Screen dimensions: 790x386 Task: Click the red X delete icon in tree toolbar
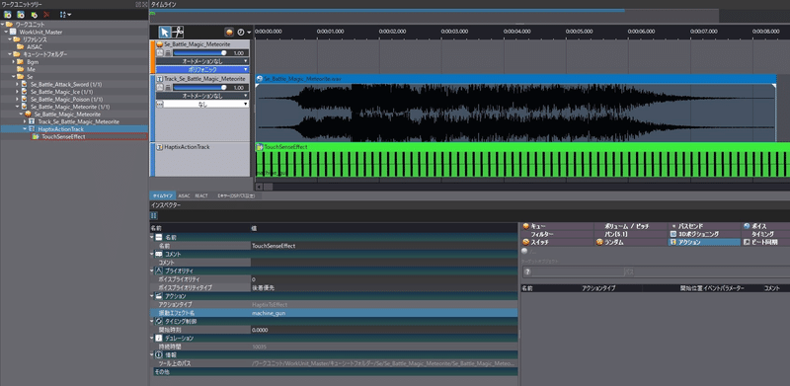click(x=46, y=15)
